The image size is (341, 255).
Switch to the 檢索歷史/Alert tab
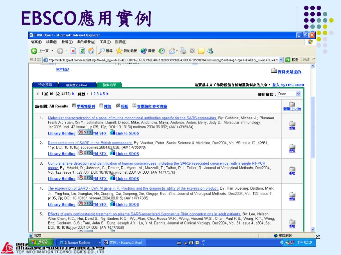point(77,85)
